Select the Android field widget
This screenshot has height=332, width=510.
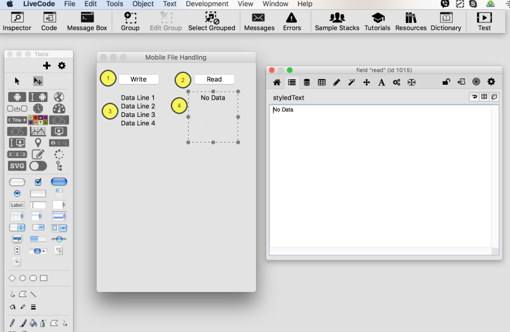point(38,97)
